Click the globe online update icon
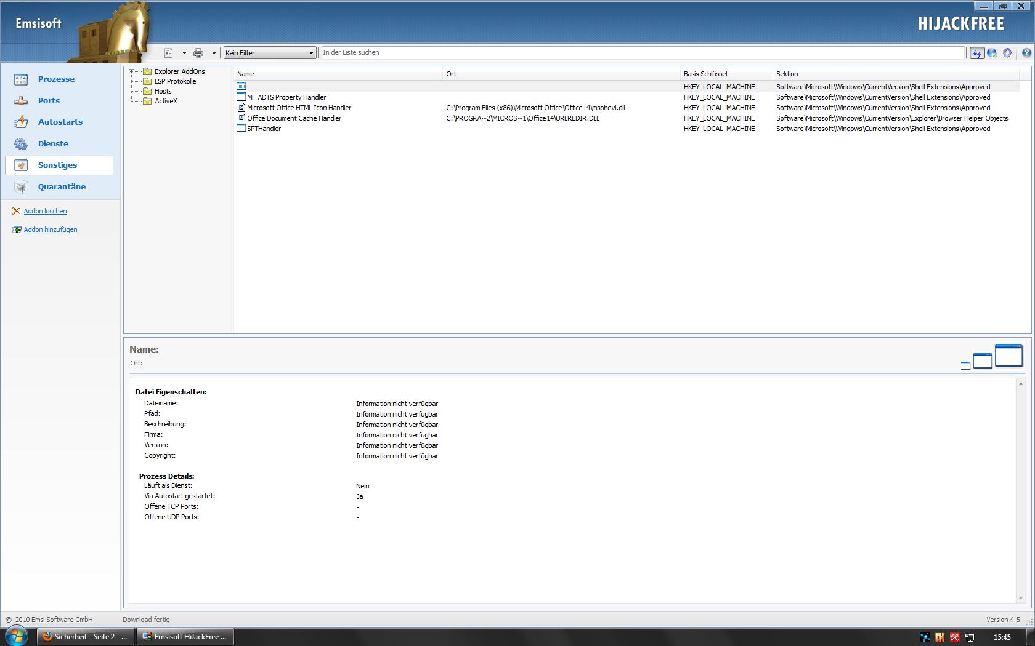This screenshot has width=1035, height=646. pos(992,53)
